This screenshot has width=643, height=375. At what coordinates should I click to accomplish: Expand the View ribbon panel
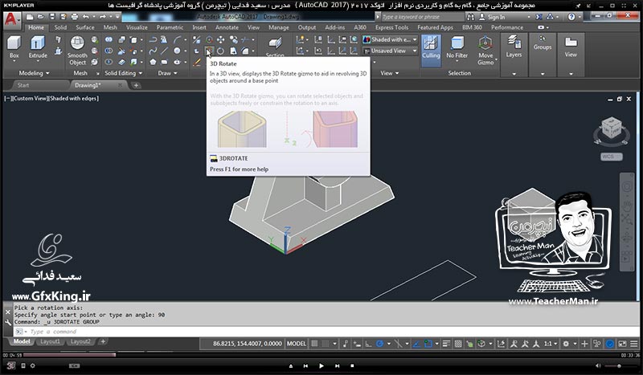(x=389, y=73)
